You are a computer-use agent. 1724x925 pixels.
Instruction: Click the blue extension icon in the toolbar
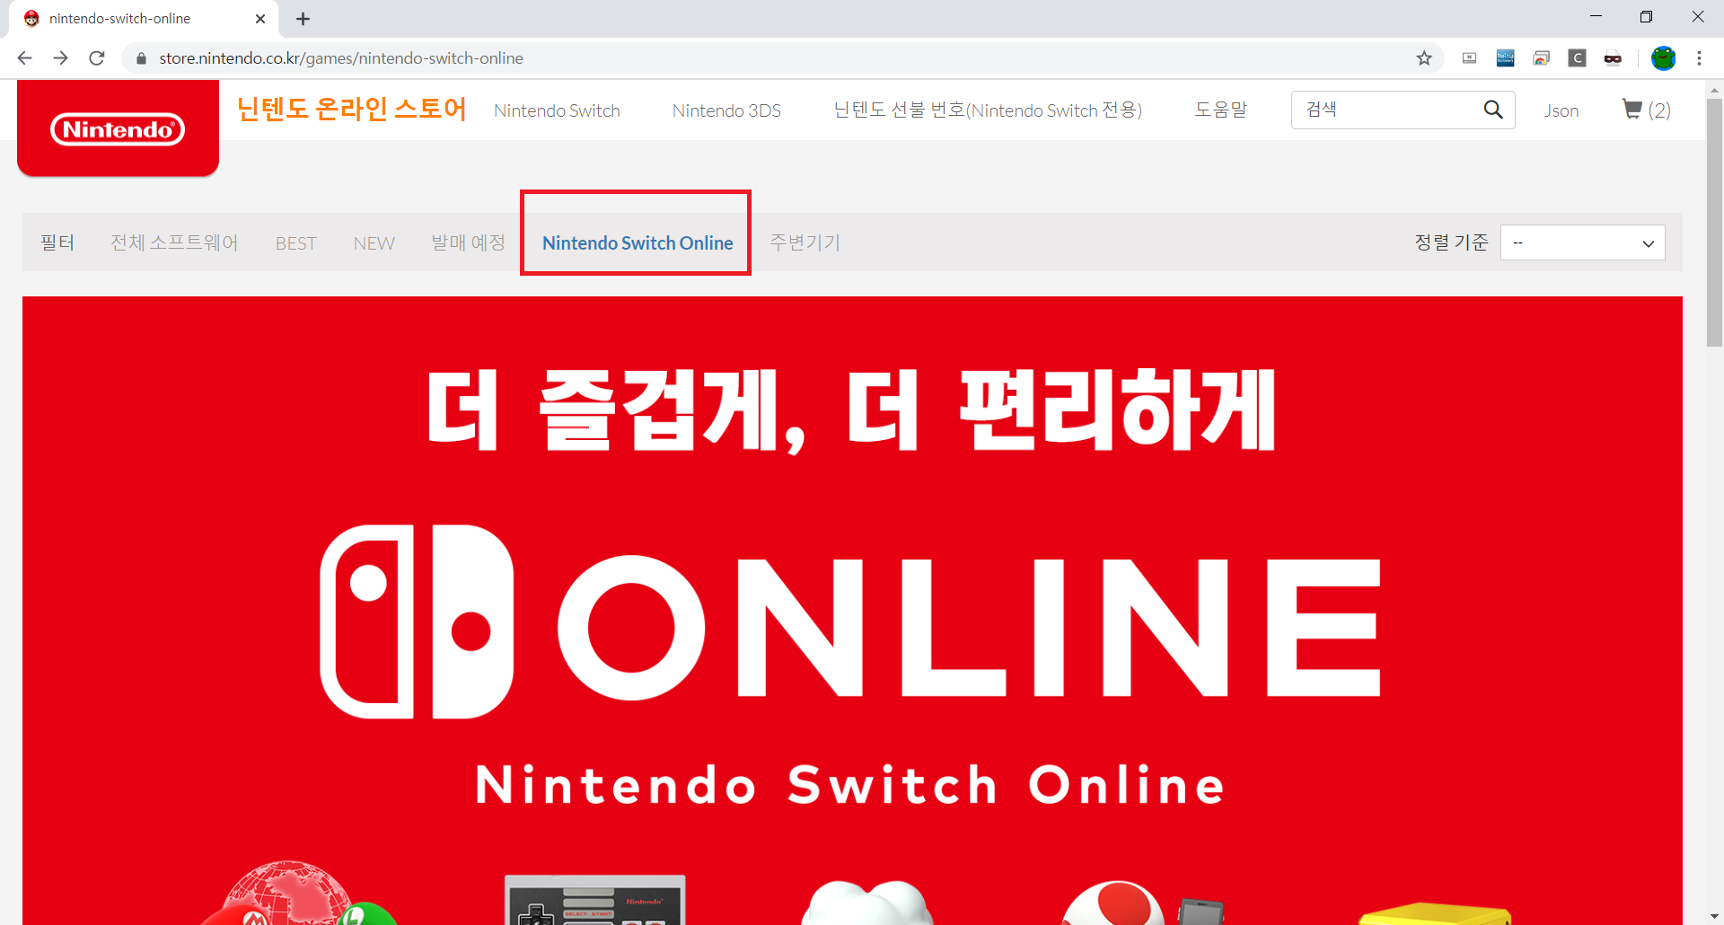click(x=1505, y=58)
